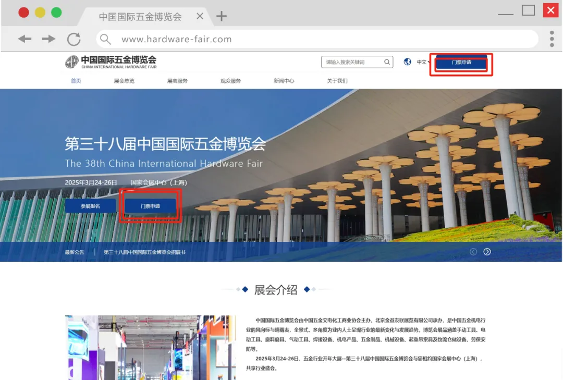Click the 2025年3月24-26日 date on banner

pos(91,182)
